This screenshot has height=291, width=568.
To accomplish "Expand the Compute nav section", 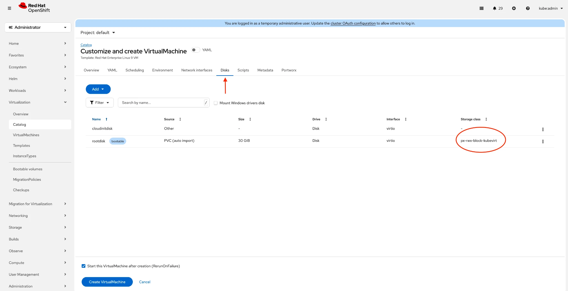I will 37,263.
